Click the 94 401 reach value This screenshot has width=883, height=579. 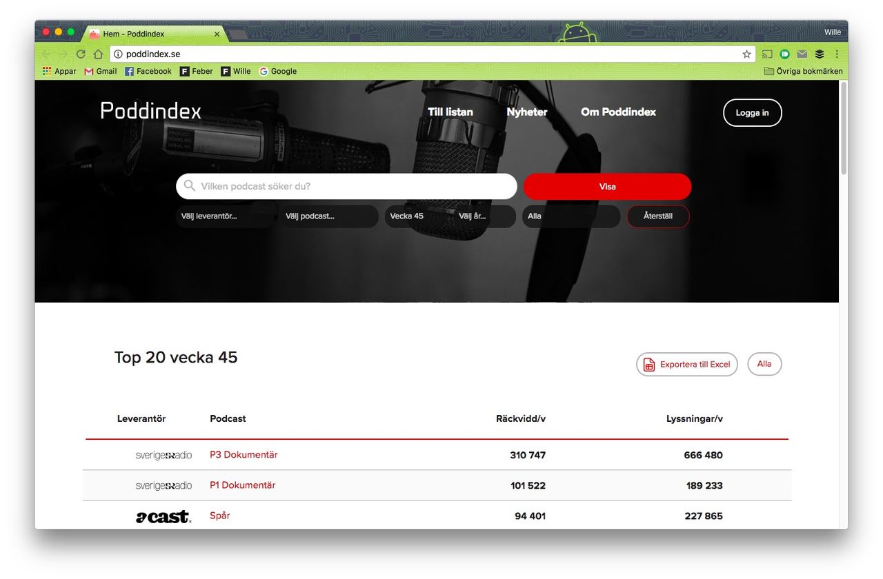click(530, 516)
